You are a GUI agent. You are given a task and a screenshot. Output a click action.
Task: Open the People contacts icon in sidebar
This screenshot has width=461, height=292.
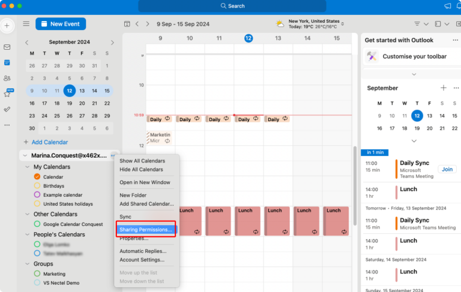click(x=7, y=78)
